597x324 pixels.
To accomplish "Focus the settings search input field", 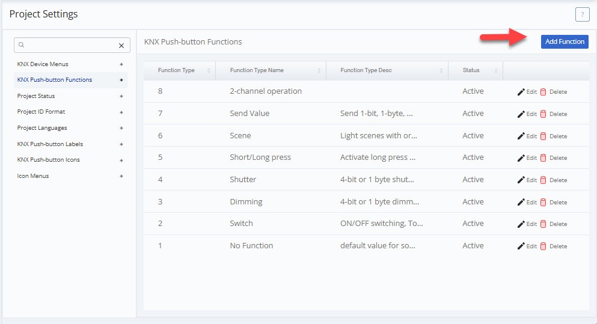I will [72, 45].
